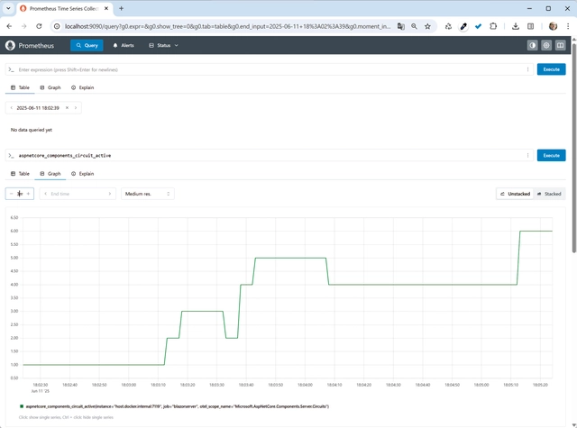This screenshot has width=577, height=428.
Task: Increase the graph range with plus button
Action: (29, 194)
